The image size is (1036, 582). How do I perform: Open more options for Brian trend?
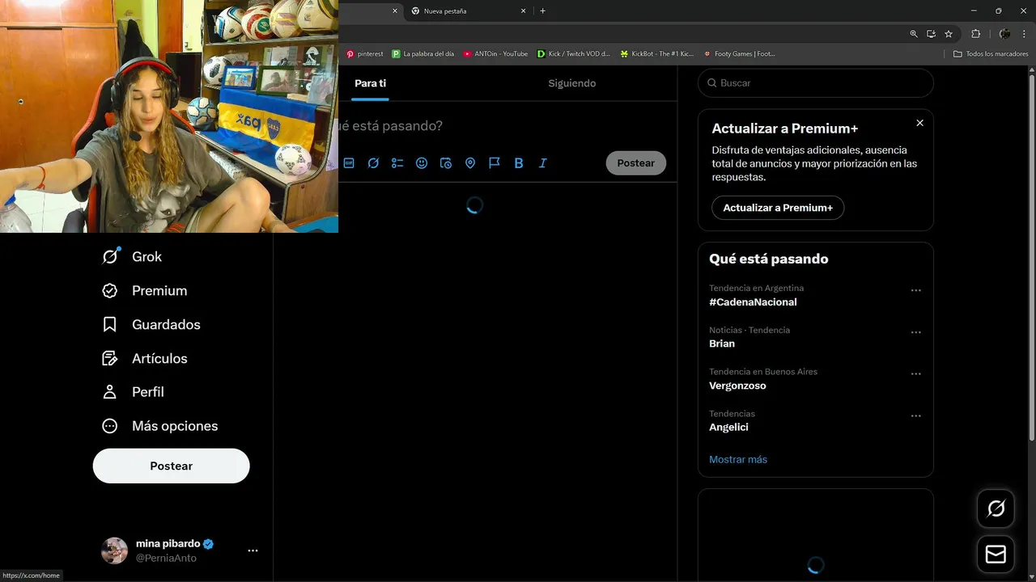[x=915, y=332]
